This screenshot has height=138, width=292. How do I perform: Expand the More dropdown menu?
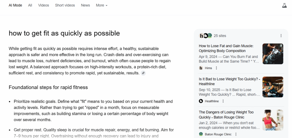tap(102, 5)
